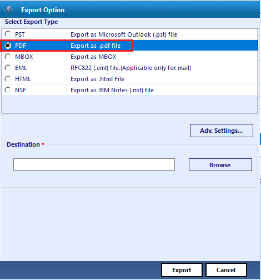Choose the MBOX radio button
Screen dimensions: 261x280
pos(8,57)
